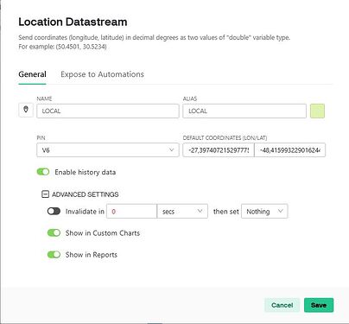Click the longitude coordinate field -27,397
The image size is (349, 324).
pyautogui.click(x=219, y=150)
